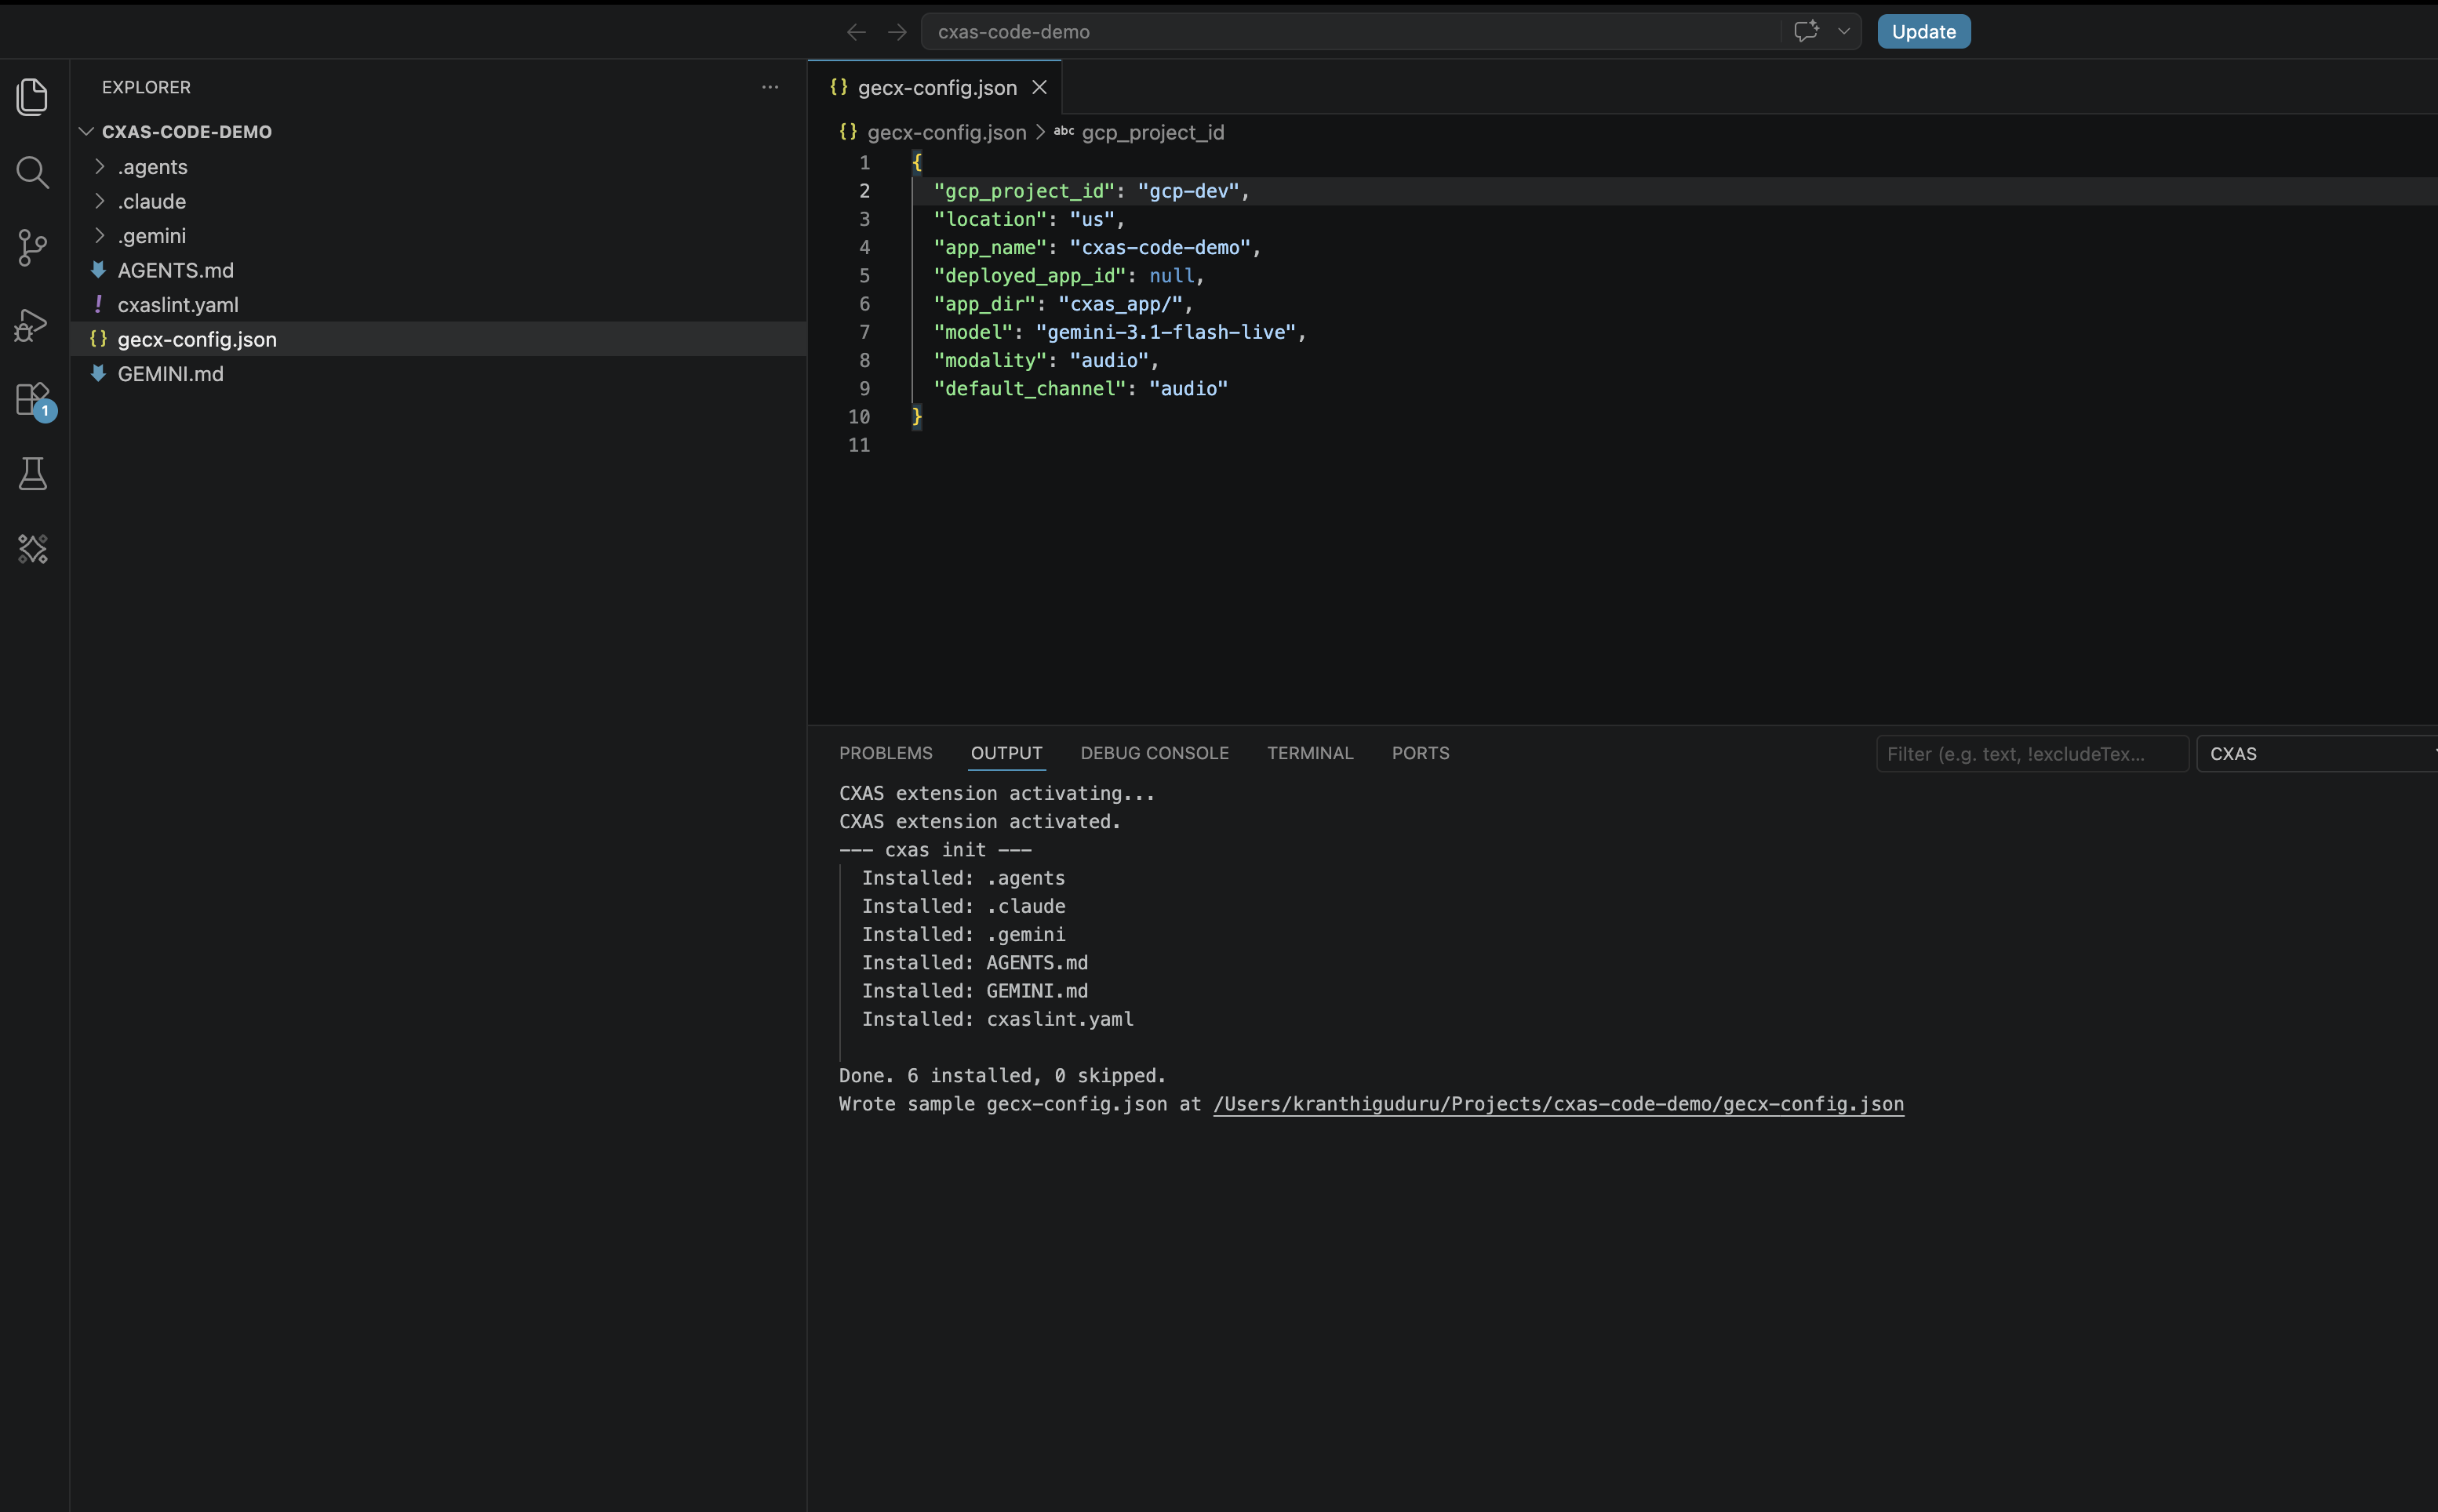
Task: Click the "gemini-3.1-flash-live" value
Action: click(x=1166, y=332)
